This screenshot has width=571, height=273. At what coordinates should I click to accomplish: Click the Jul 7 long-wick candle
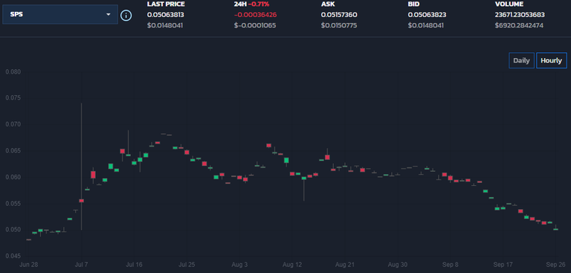click(x=82, y=200)
